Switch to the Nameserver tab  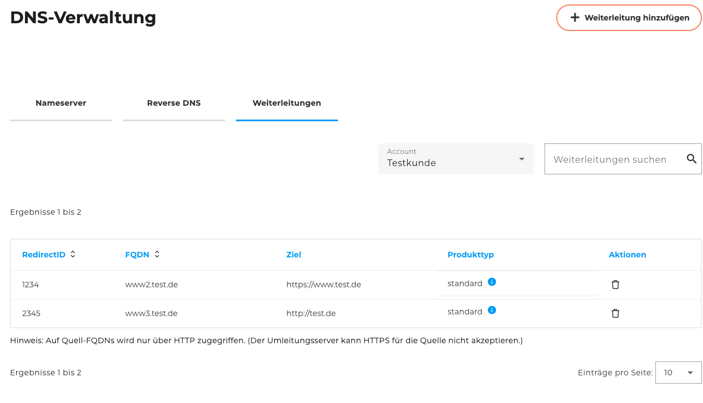click(60, 103)
